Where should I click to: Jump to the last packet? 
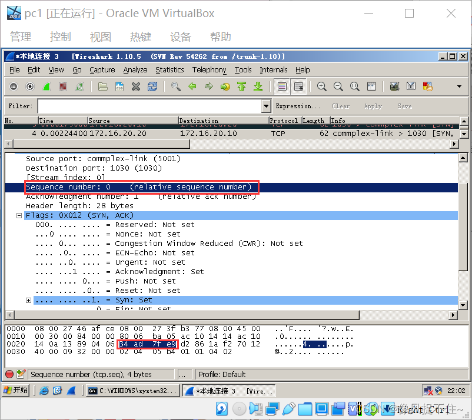(258, 86)
